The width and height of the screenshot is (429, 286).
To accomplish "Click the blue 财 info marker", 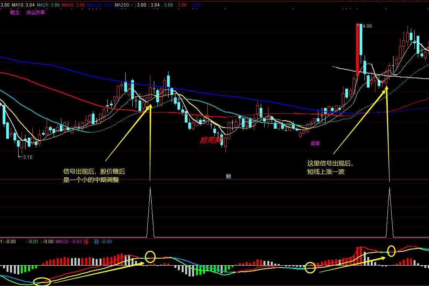I will tap(228, 177).
